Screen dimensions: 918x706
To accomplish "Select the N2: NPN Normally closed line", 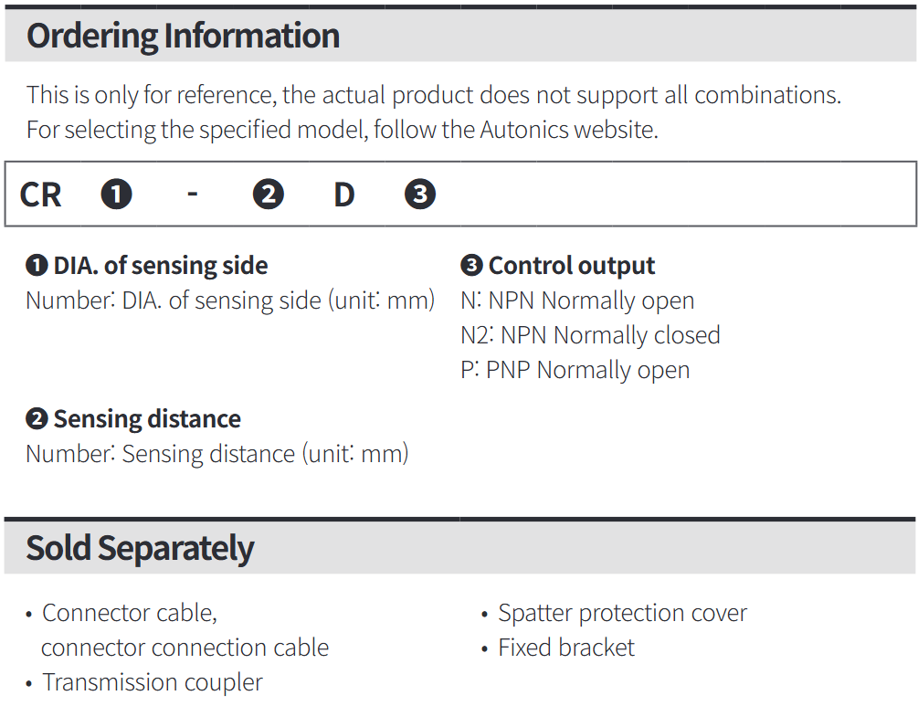I will pyautogui.click(x=590, y=335).
